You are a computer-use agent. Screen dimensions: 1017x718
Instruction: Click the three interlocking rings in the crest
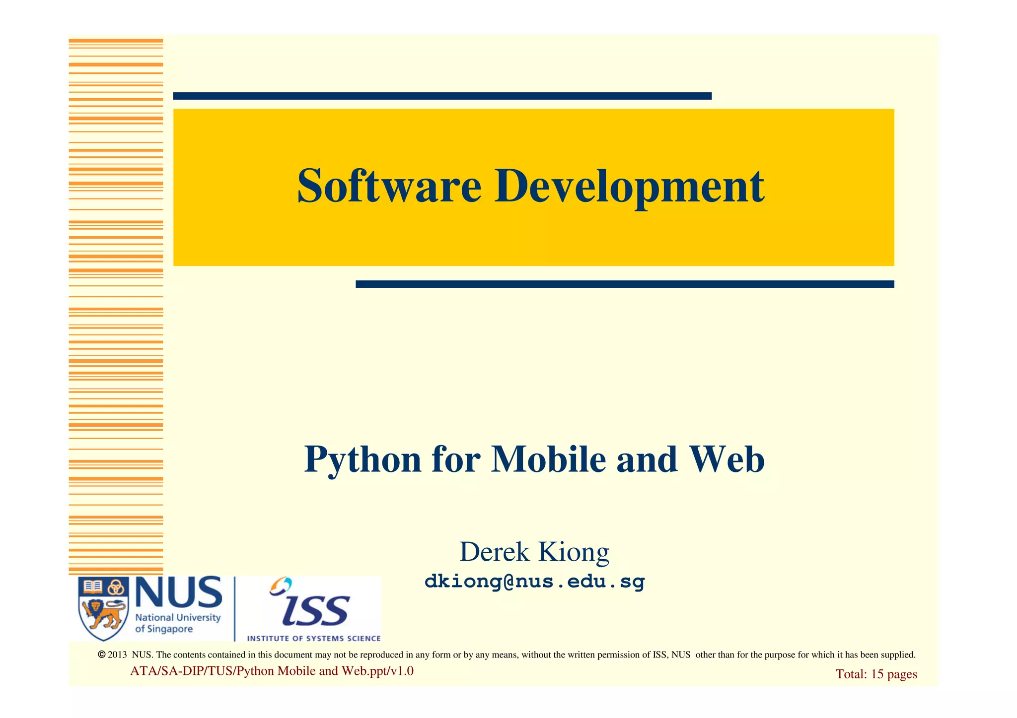pyautogui.click(x=116, y=587)
